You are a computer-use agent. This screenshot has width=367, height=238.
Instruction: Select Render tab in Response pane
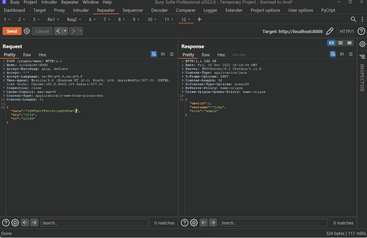(239, 55)
